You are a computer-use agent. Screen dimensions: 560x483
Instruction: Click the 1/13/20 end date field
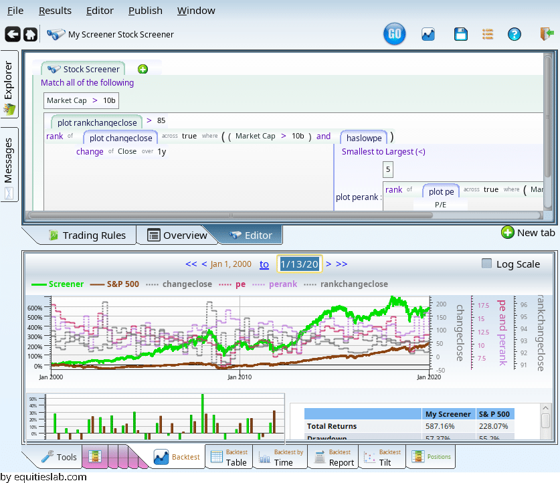click(x=299, y=264)
